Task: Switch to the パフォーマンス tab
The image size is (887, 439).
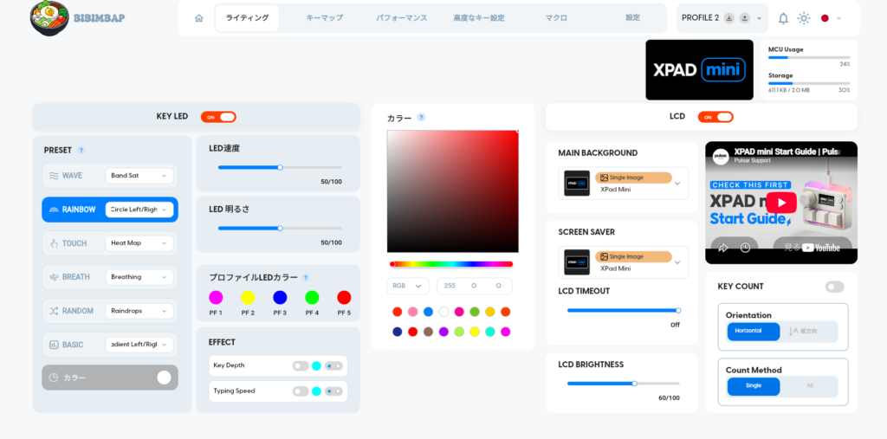Action: coord(402,18)
